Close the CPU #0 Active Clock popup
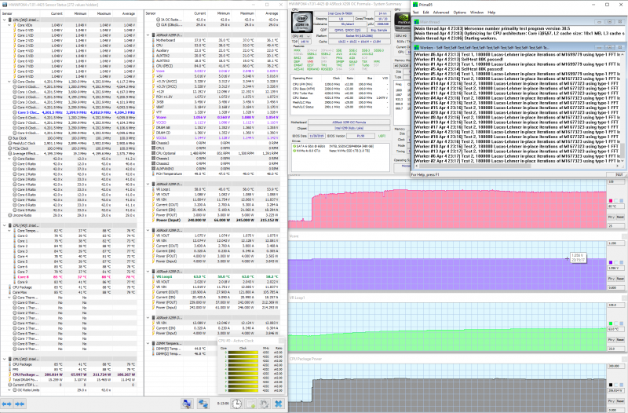 [282, 341]
